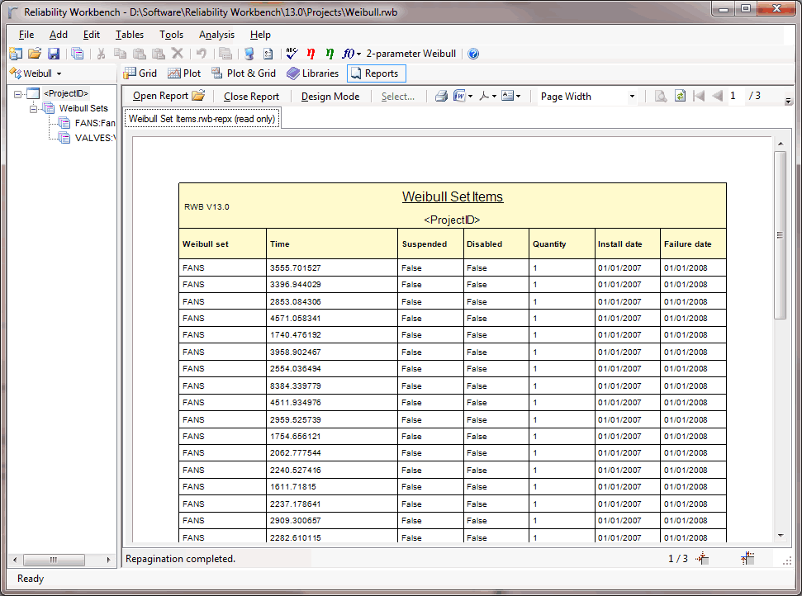Viewport: 802px width, 596px height.
Task: Collapse the Weibull Sets tree node
Action: coord(34,108)
